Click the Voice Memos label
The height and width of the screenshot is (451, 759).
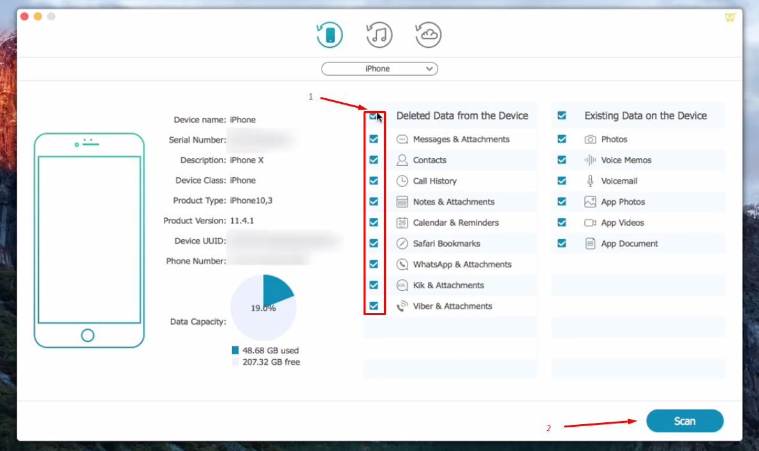pos(626,160)
